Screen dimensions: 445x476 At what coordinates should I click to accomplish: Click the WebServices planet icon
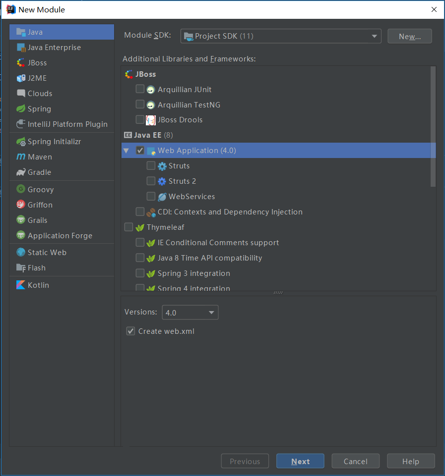coord(162,197)
